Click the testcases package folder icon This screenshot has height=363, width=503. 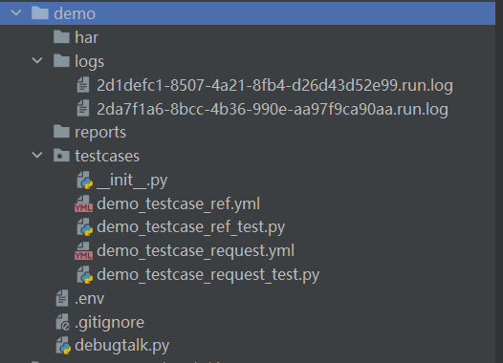click(61, 156)
